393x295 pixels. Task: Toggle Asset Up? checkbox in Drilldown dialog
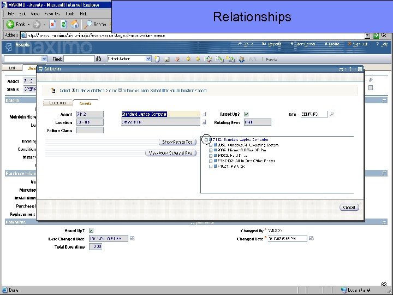point(246,114)
